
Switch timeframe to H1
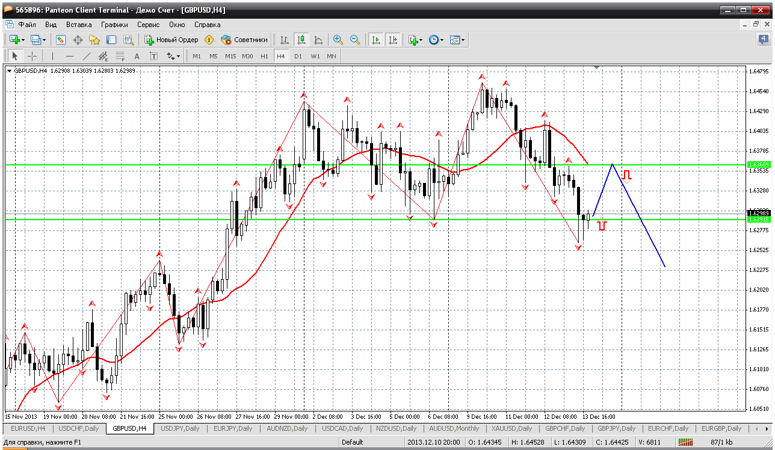[264, 56]
